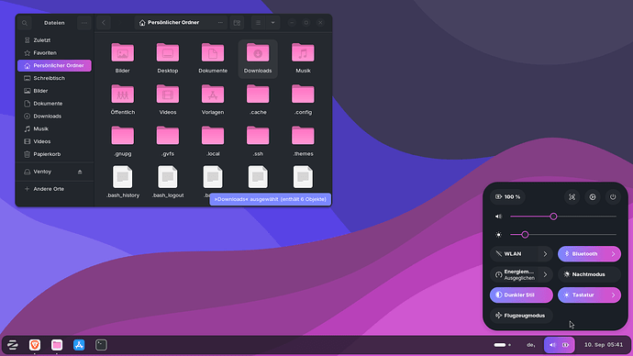633x356 pixels.
Task: Open the Dateien sidebar menu button
Action: pyautogui.click(x=84, y=23)
